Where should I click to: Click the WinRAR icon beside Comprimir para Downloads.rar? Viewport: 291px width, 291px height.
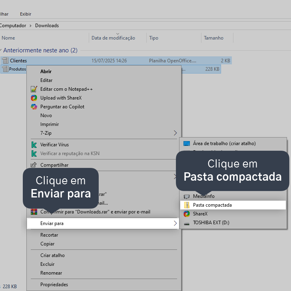pyautogui.click(x=34, y=212)
